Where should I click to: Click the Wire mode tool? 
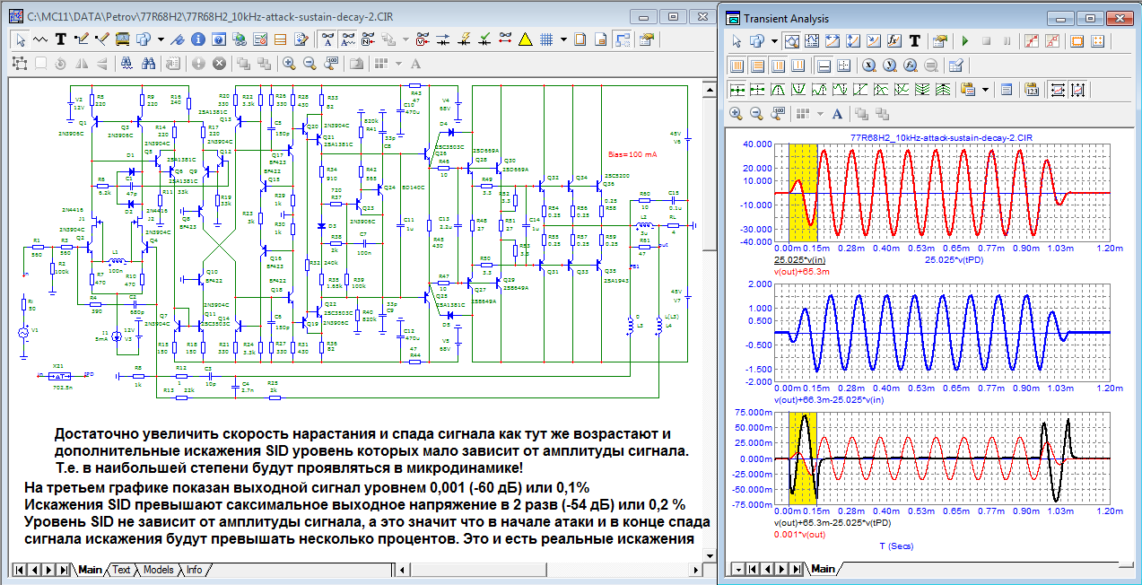click(x=83, y=39)
